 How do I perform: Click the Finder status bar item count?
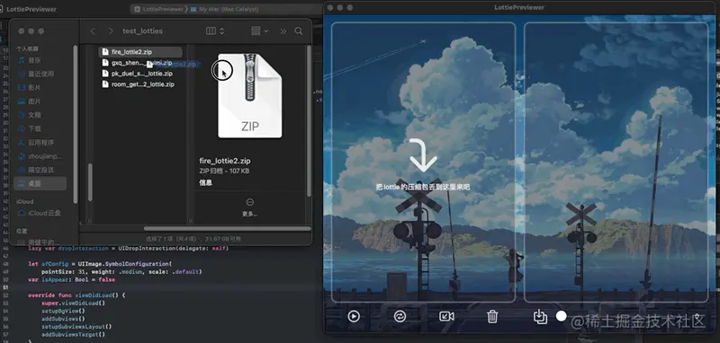pos(193,239)
